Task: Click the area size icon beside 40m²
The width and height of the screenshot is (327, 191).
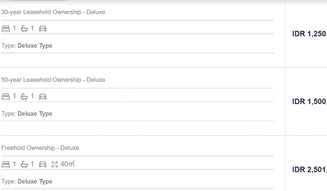Action: 54,165
